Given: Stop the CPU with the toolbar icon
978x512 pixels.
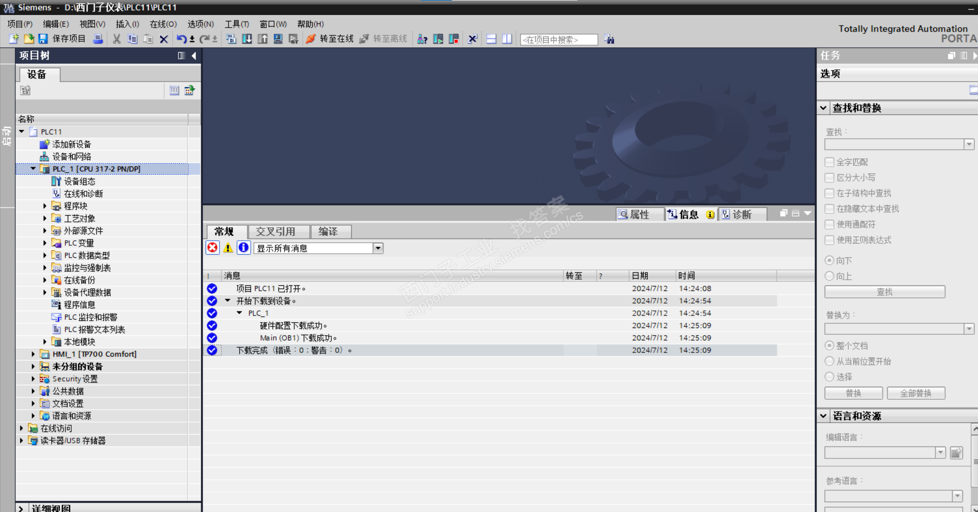Looking at the screenshot, I should coord(454,39).
